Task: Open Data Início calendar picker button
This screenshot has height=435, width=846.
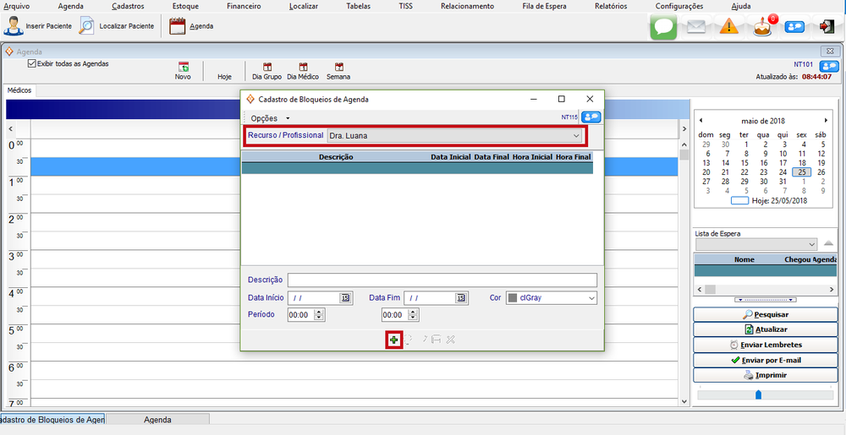Action: 345,298
